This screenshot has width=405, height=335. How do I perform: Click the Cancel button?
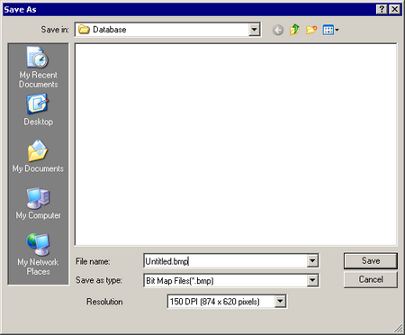[371, 279]
